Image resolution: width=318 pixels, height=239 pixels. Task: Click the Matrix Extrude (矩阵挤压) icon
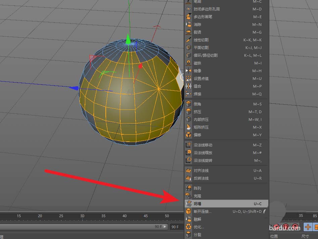tap(189, 127)
